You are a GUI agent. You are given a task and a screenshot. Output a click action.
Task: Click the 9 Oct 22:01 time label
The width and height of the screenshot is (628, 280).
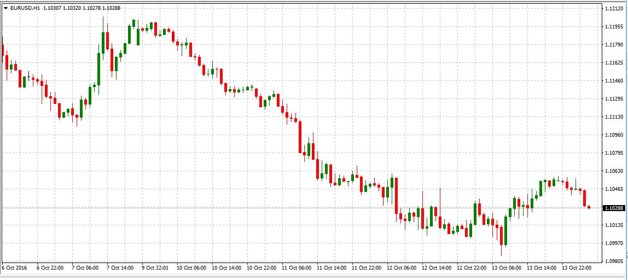154,267
